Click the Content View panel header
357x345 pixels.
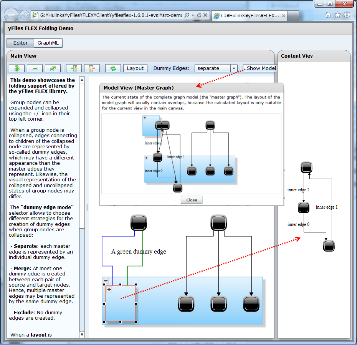[x=314, y=56]
